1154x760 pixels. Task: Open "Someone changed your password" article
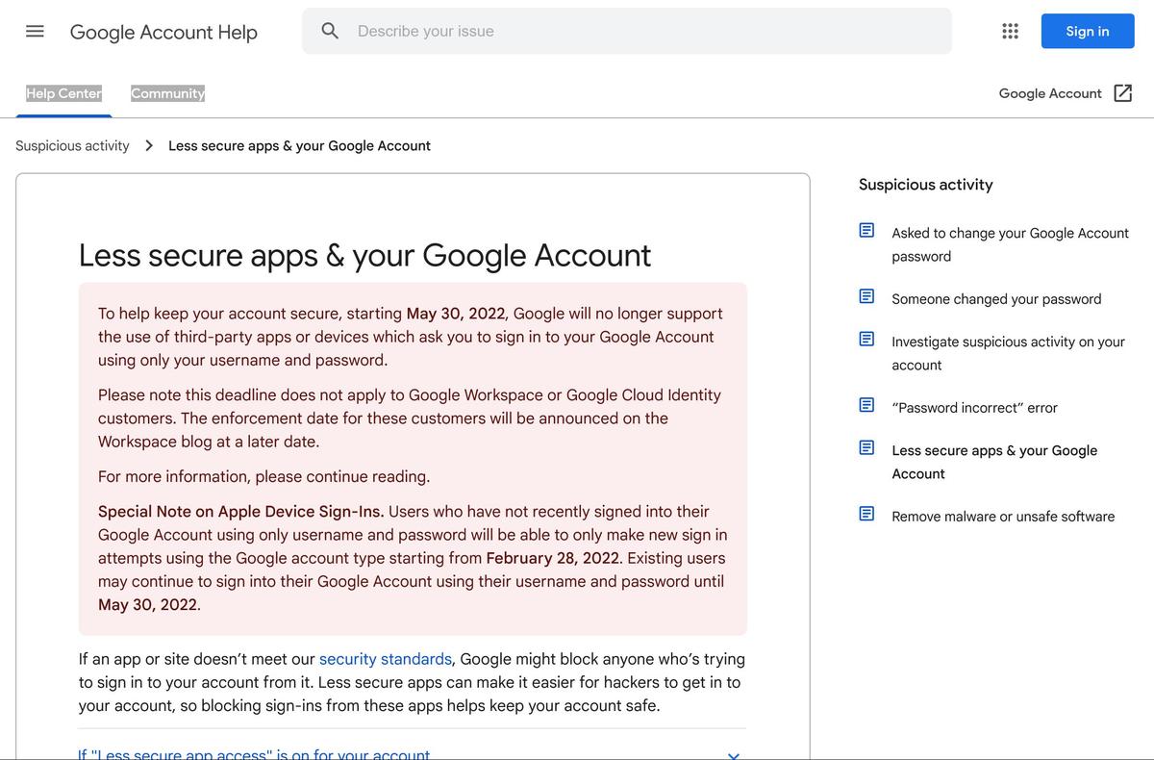click(x=996, y=299)
